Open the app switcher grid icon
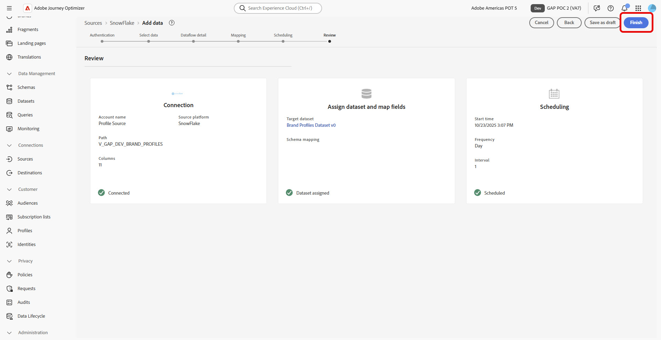The image size is (661, 340). tap(638, 8)
